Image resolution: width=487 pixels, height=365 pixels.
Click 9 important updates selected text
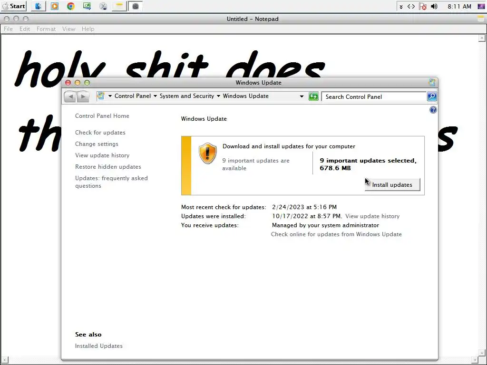368,164
